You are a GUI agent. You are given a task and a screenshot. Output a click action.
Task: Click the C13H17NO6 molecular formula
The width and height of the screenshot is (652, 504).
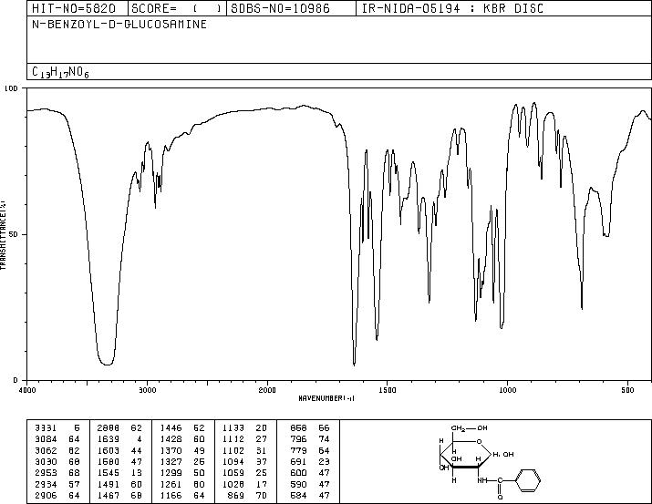(x=60, y=72)
